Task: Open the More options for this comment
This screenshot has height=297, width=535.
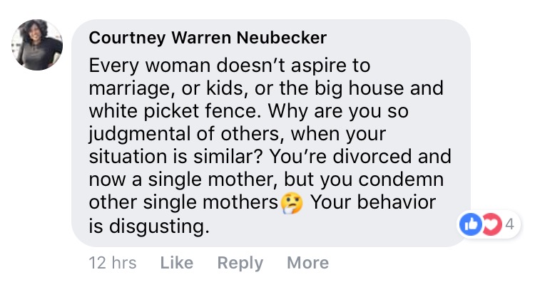Action: pyautogui.click(x=307, y=263)
